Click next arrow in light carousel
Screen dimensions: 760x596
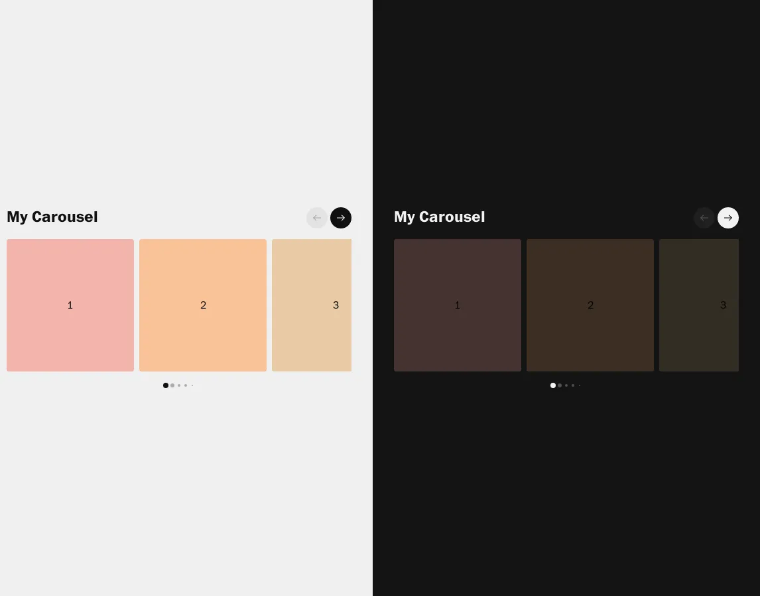tap(341, 218)
